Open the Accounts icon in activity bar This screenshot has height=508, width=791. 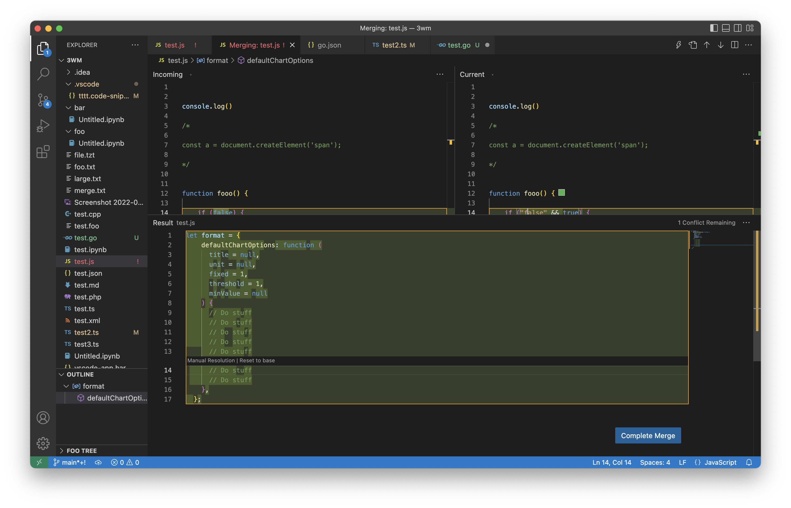coord(43,418)
